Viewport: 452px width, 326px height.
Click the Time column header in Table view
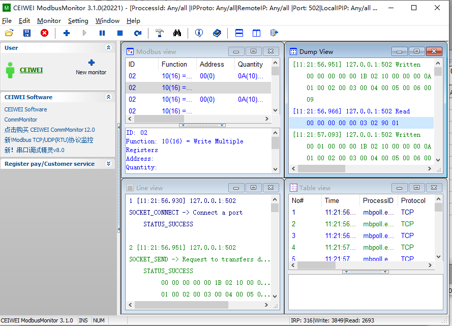point(341,200)
